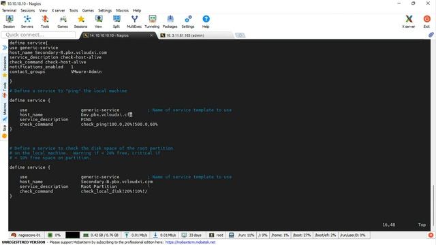Click the /boot/efi: 2% disk status
The height and width of the screenshot is (245, 436).
(x=326, y=235)
